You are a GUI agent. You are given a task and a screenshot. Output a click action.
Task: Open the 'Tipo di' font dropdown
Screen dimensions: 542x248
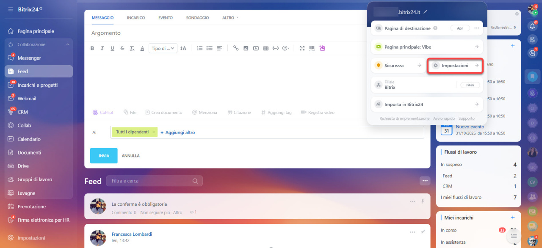[x=163, y=48]
